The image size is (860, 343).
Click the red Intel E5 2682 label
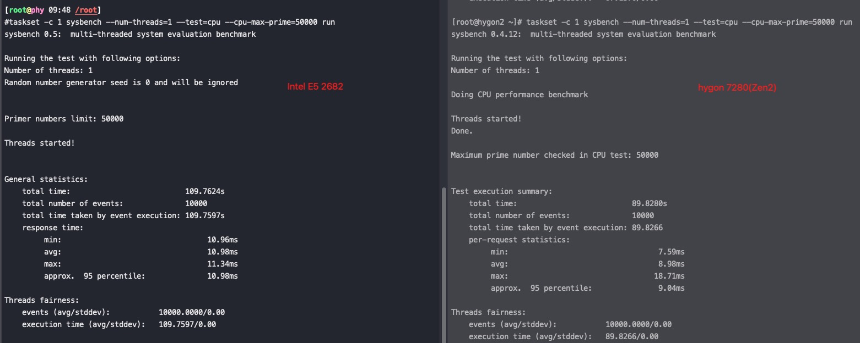coord(315,86)
